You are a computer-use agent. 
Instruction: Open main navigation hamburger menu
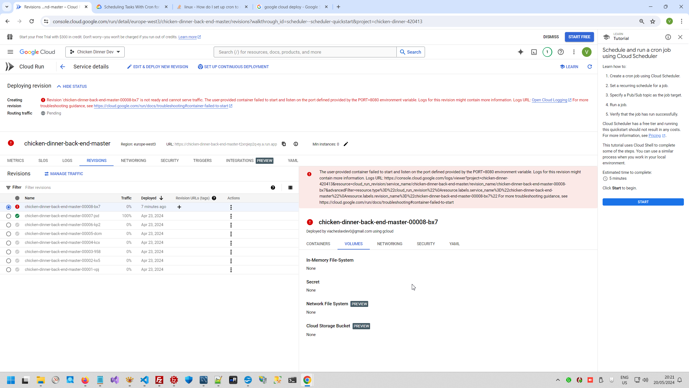pos(10,52)
